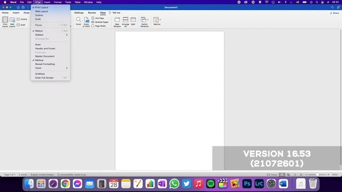
Task: Click inside the blank document page
Action: (169, 101)
